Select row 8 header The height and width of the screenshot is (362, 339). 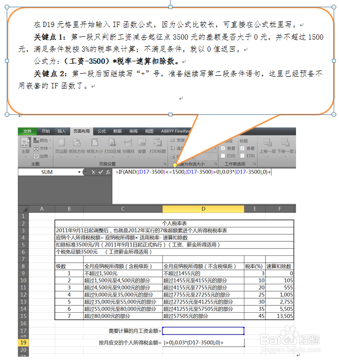(23, 266)
